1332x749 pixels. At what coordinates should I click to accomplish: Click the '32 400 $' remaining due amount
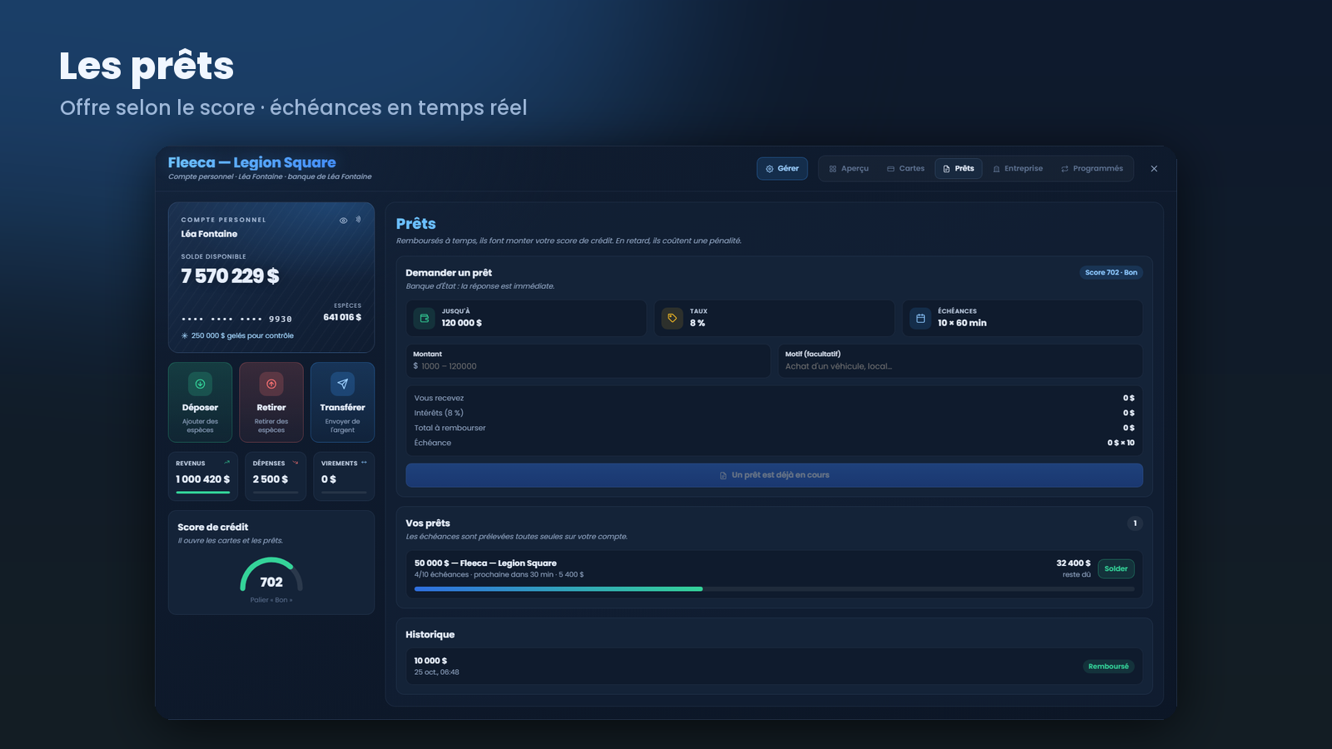coord(1073,563)
